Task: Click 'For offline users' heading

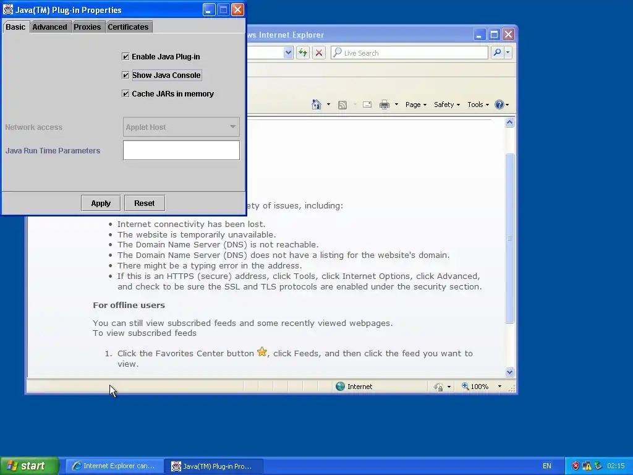Action: tap(129, 306)
